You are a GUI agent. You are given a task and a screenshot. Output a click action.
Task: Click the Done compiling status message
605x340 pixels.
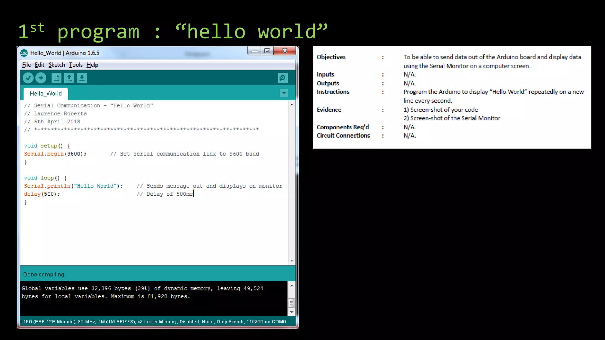[x=44, y=274]
